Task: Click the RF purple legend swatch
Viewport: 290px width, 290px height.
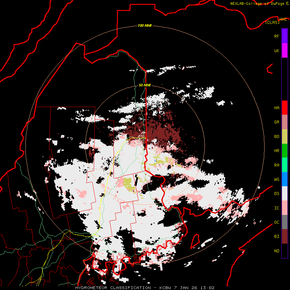Action: (285, 36)
